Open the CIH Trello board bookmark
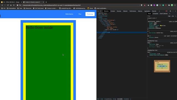The width and height of the screenshot is (177, 100). click(38, 8)
